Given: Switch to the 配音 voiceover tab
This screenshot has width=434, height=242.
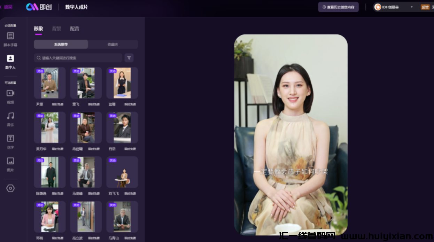Looking at the screenshot, I should pos(75,29).
